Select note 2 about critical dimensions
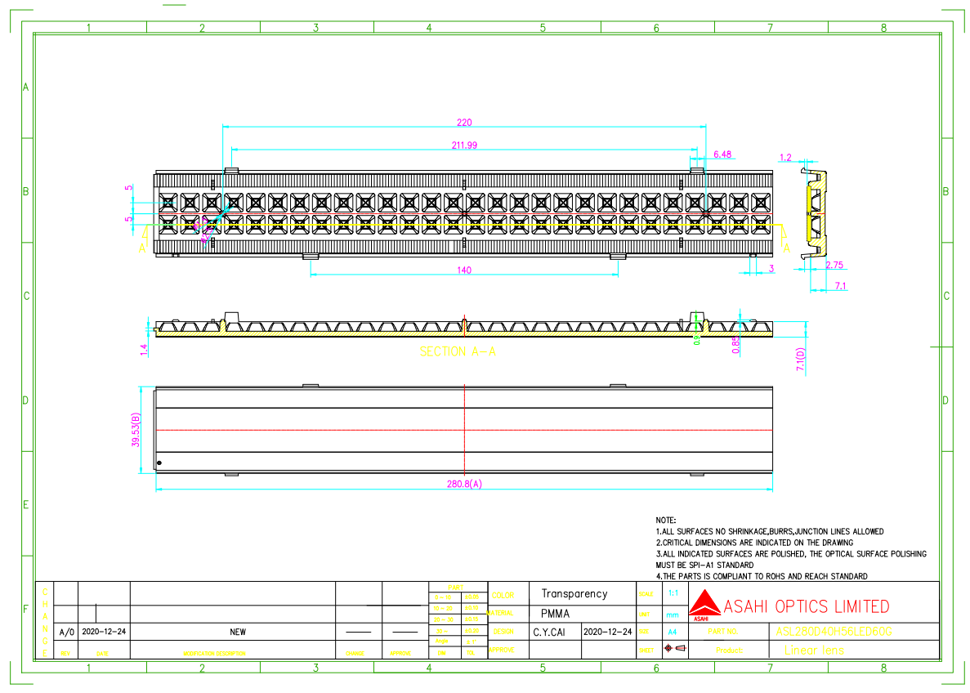 tap(754, 543)
